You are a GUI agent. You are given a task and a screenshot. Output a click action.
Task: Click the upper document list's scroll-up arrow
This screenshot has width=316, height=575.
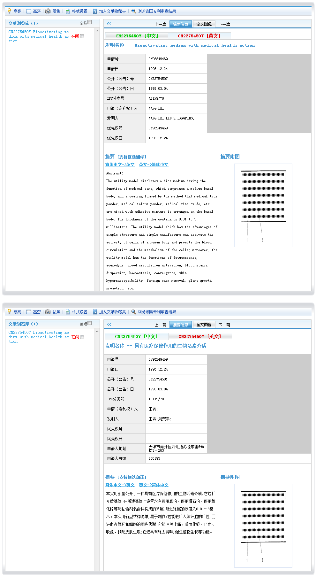pos(97,31)
